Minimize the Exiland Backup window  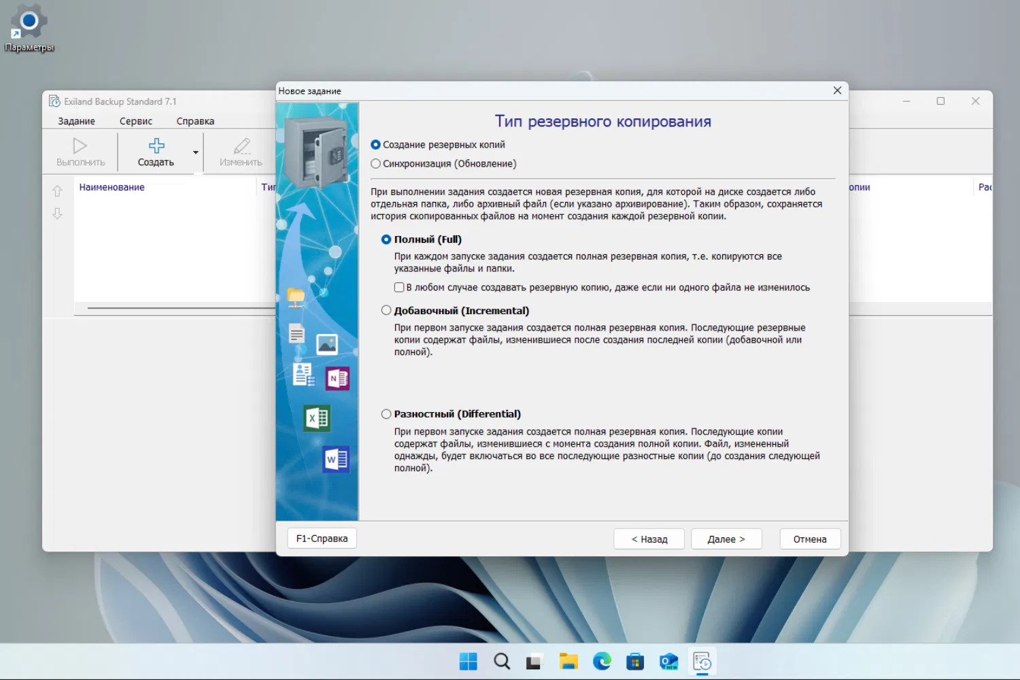tap(906, 101)
